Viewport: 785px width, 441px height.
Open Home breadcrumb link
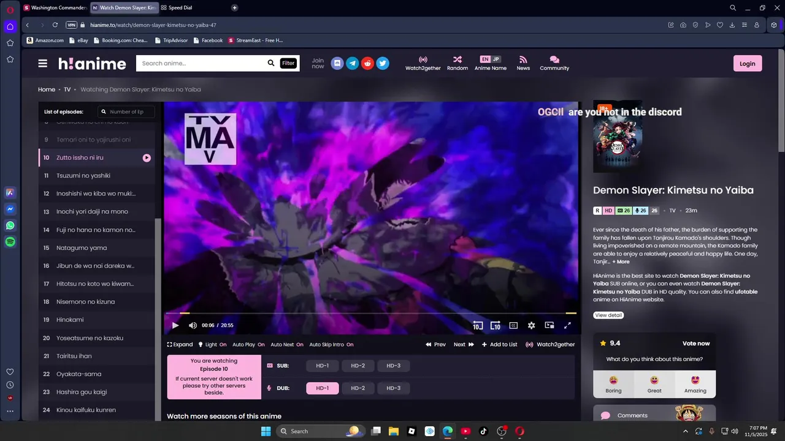47,89
